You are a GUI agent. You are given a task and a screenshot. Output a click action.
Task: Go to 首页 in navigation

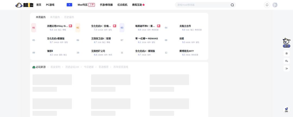click(39, 5)
